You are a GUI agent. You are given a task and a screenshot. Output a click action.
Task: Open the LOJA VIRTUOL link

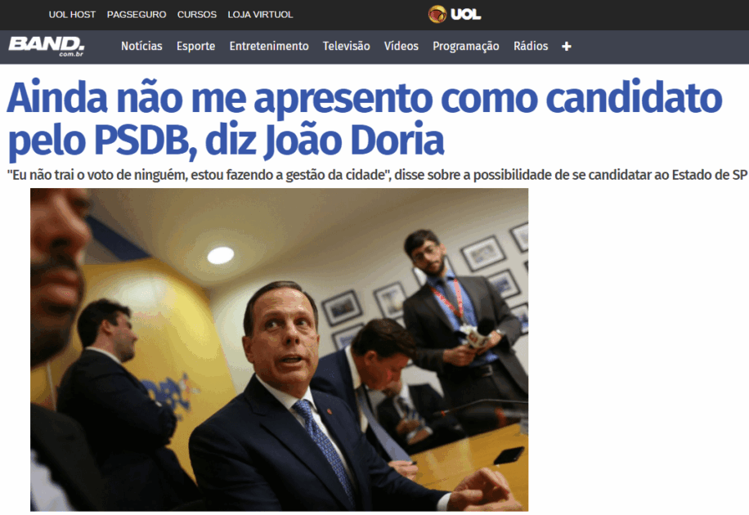(x=260, y=15)
